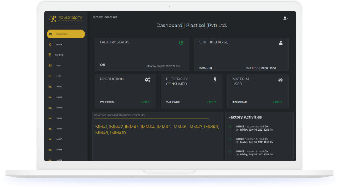Click the lightning bolt Electricity icon
Image resolution: width=339 pixels, height=189 pixels.
[215, 79]
